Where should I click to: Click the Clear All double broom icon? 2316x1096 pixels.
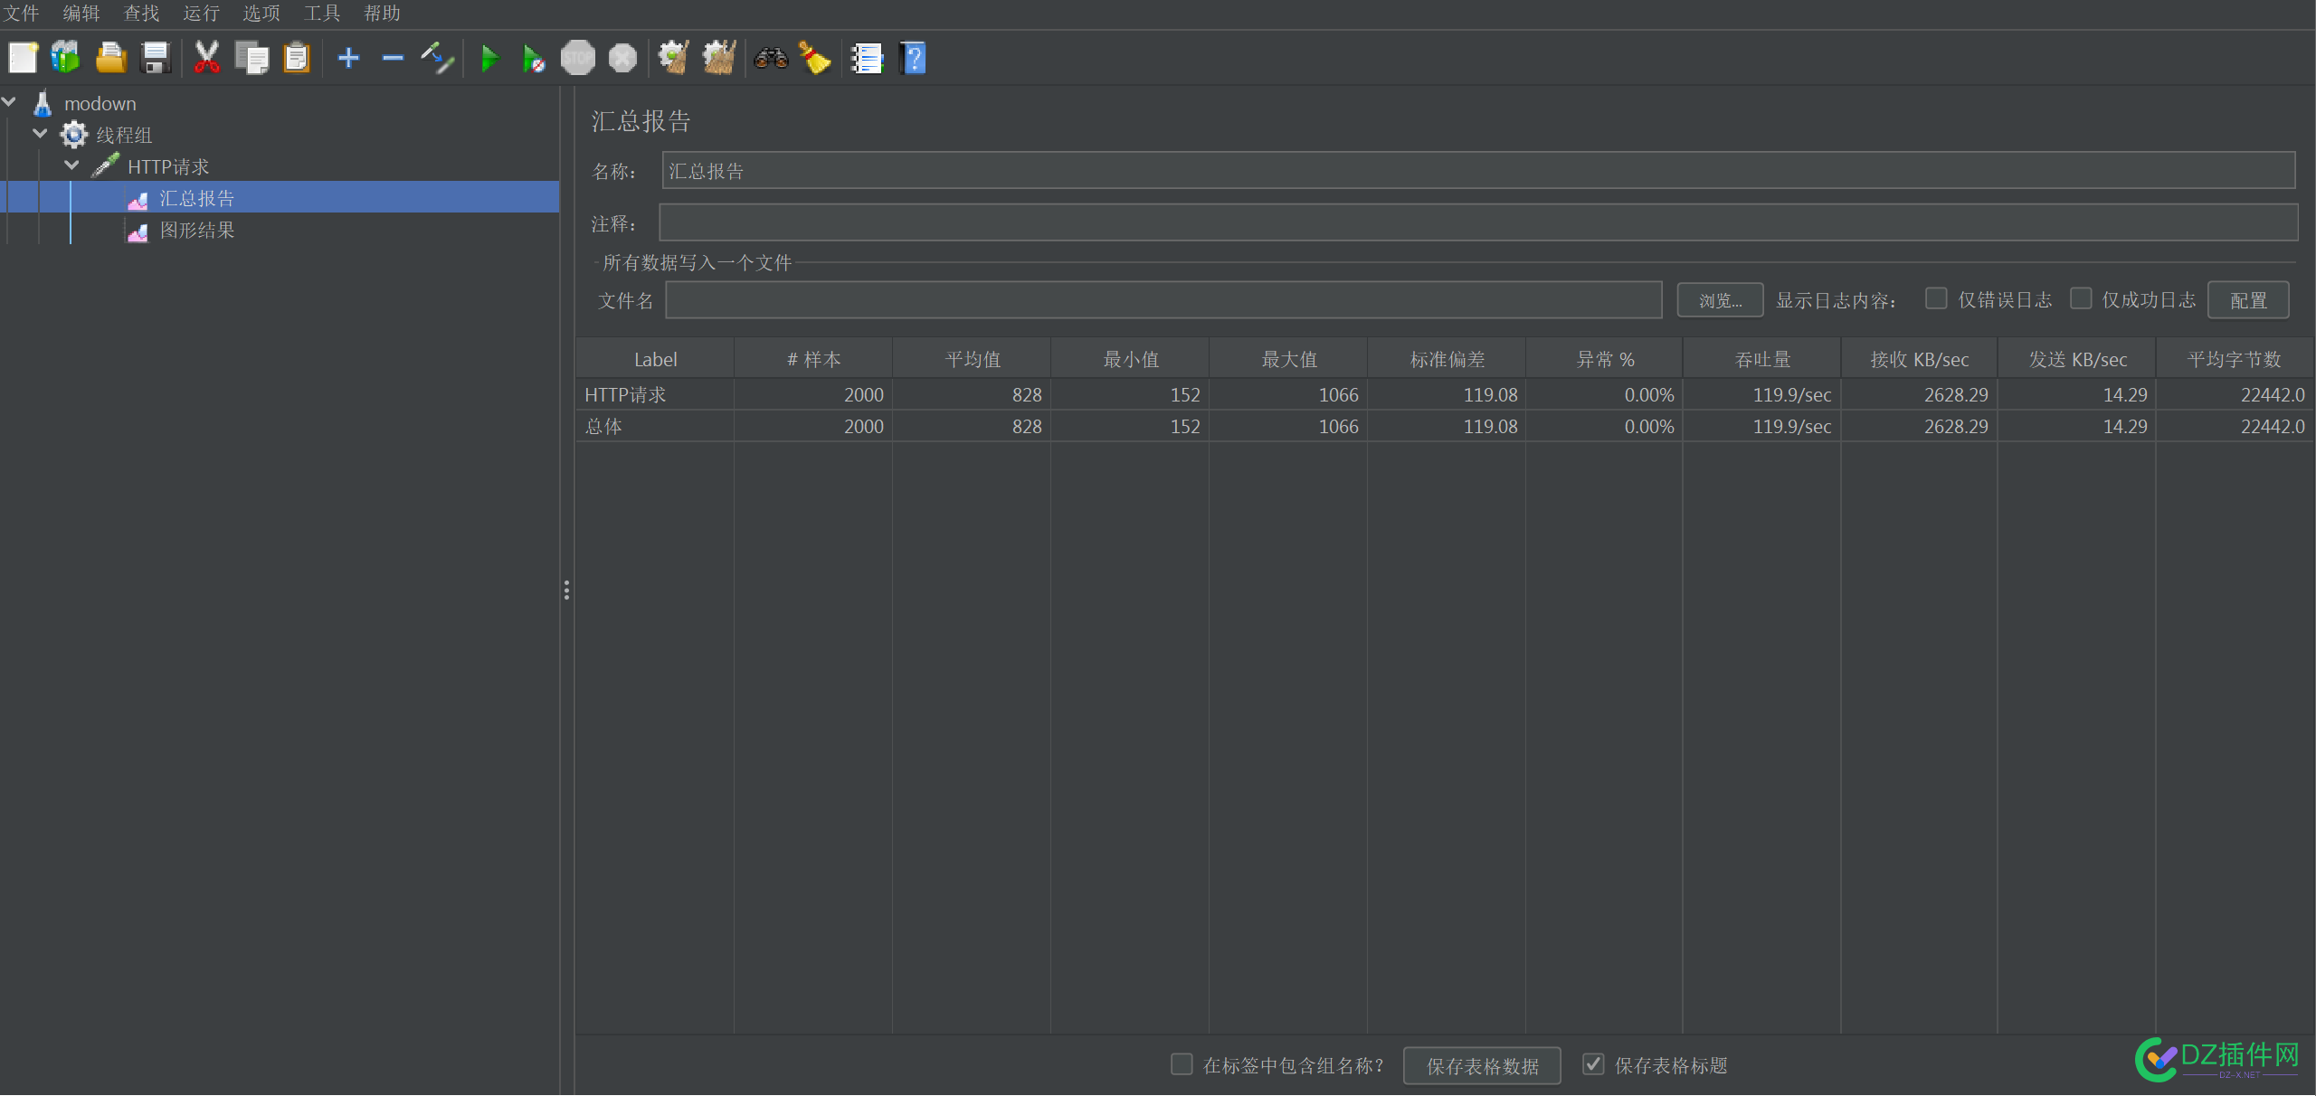(x=719, y=58)
